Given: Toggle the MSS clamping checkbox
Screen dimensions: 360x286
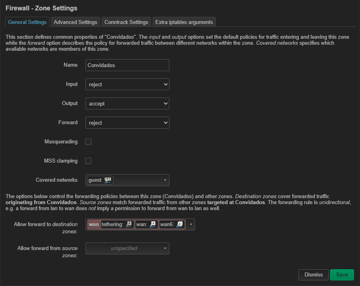Looking at the screenshot, I should click(88, 161).
